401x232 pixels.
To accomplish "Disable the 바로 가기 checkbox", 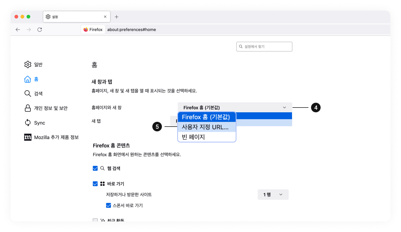I will click(x=95, y=184).
